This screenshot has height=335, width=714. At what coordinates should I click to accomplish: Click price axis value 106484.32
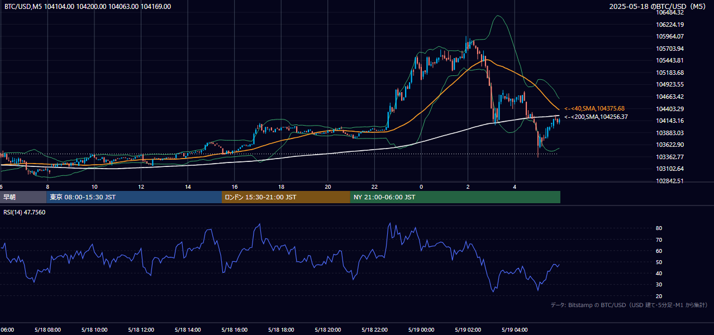click(670, 12)
